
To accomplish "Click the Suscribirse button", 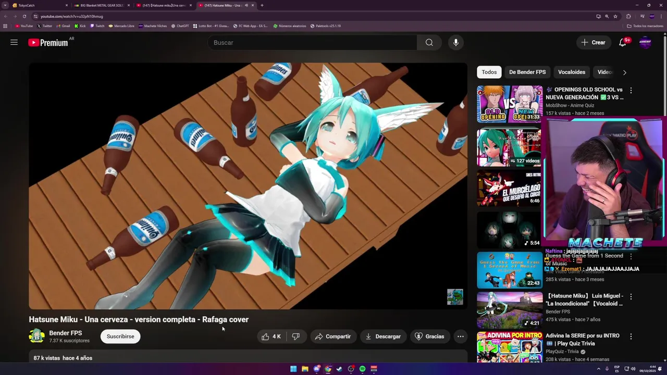I will [120, 336].
